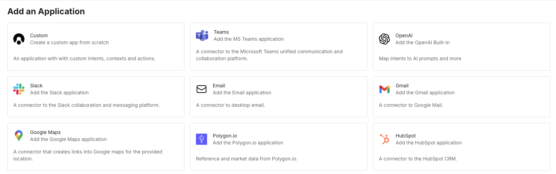Click 'Add the Polygon.io application' text
556x174 pixels.
coord(248,143)
